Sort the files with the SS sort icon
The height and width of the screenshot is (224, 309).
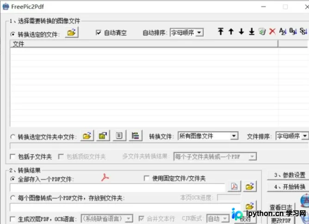pos(303,31)
